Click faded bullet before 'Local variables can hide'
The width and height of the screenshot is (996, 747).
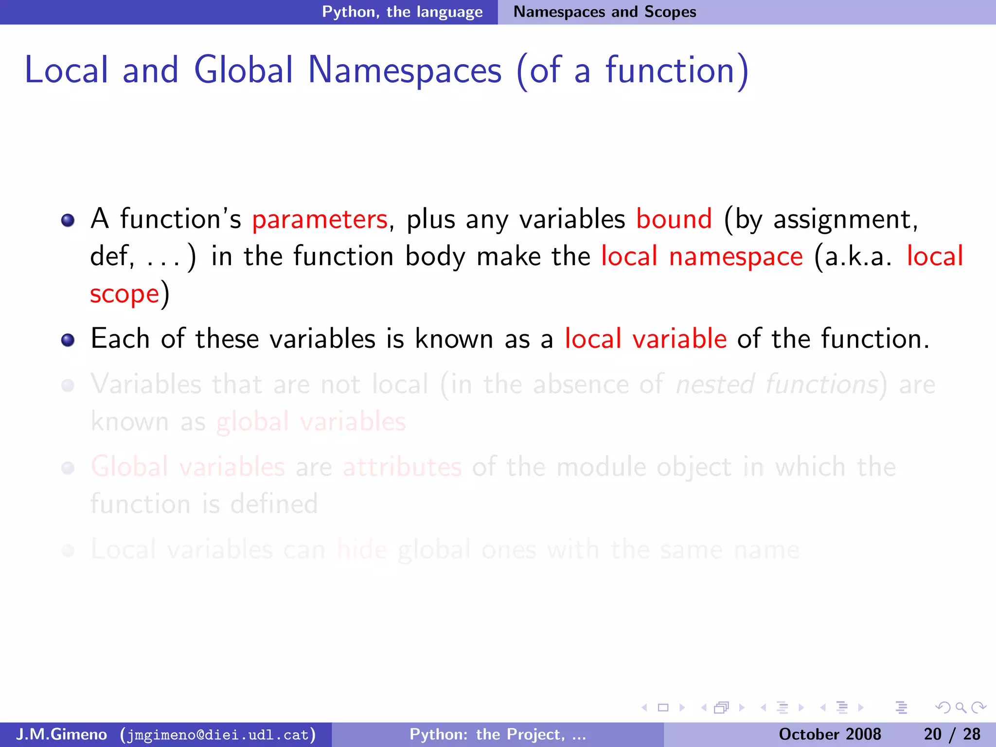coord(68,551)
